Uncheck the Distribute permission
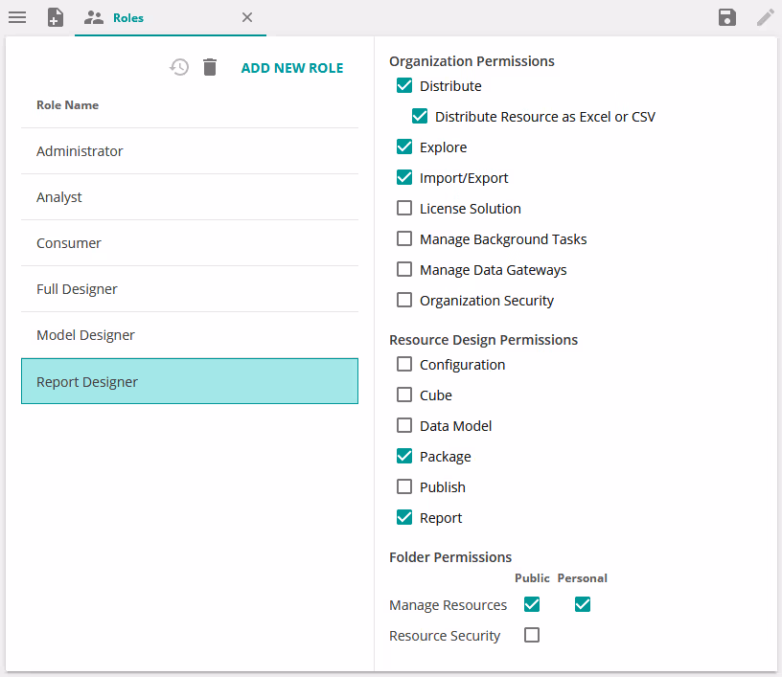This screenshot has width=782, height=677. [x=404, y=86]
